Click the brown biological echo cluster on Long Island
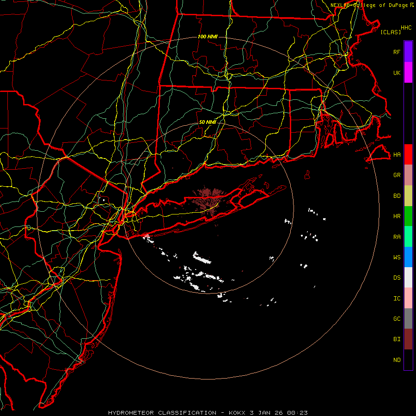 pyautogui.click(x=208, y=201)
